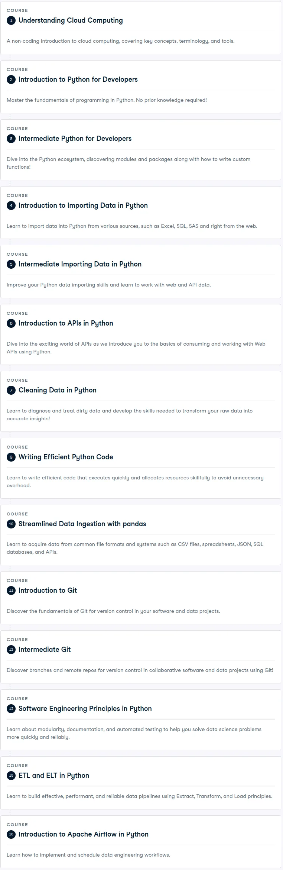Click the Introduction to APIs description paragraph

click(136, 348)
